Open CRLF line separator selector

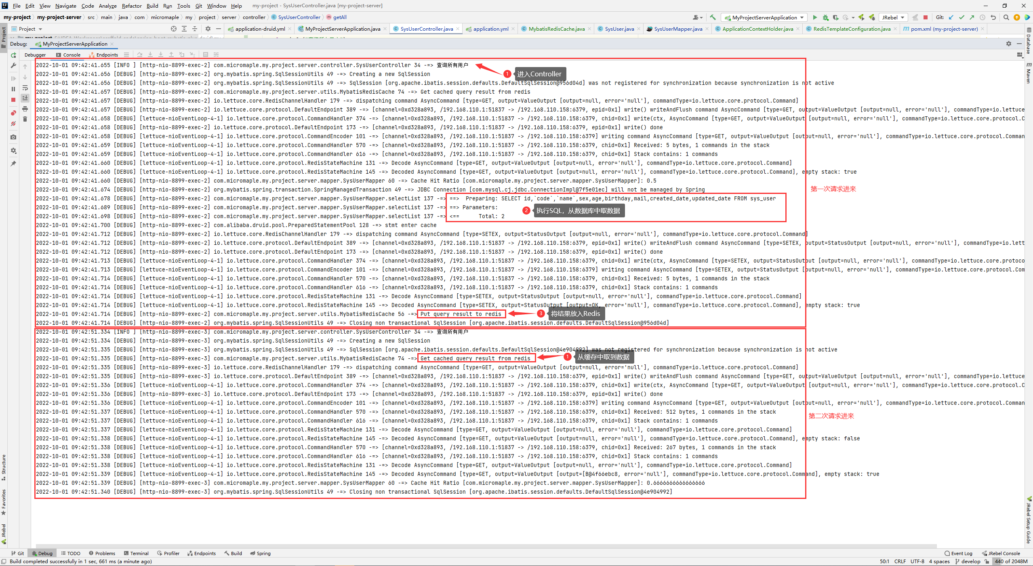pyautogui.click(x=900, y=561)
